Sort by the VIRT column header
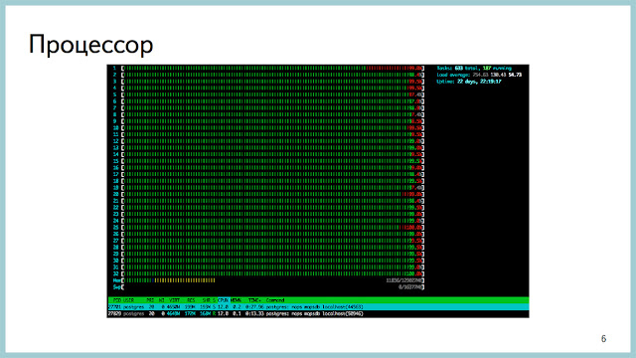This screenshot has height=358, width=636. coord(175,300)
